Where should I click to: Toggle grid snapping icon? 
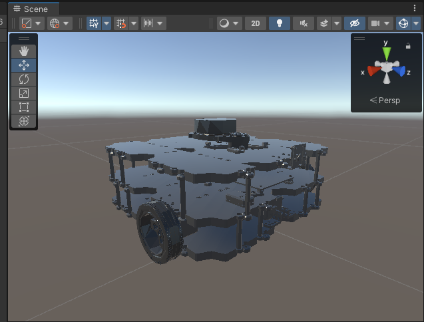pos(121,23)
